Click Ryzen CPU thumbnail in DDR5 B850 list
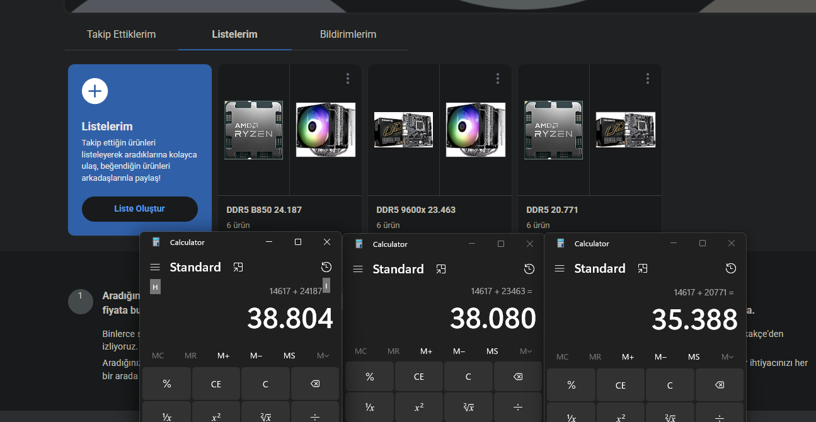The image size is (816, 422). [253, 130]
